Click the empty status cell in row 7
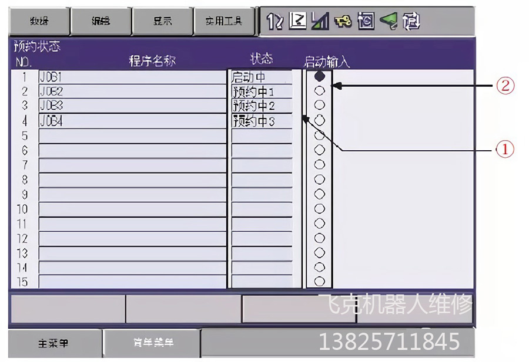The height and width of the screenshot is (362, 529). click(x=262, y=165)
